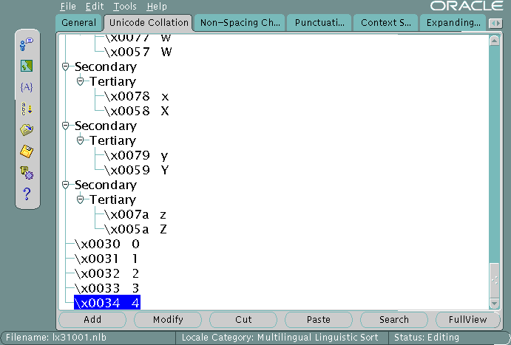
Task: Collapse the Tertiary node containing \x0079 y
Action: coord(80,140)
